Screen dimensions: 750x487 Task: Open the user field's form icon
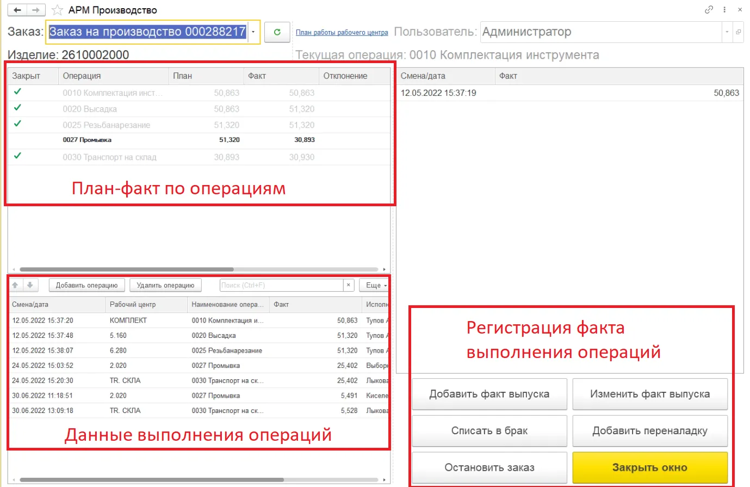tap(738, 32)
